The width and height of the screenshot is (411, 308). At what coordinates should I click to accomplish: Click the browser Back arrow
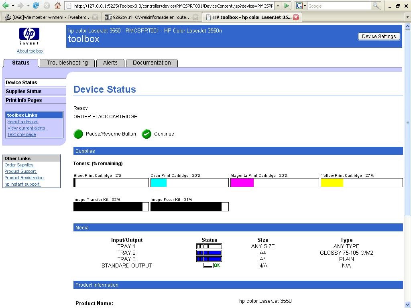[x=5, y=6]
